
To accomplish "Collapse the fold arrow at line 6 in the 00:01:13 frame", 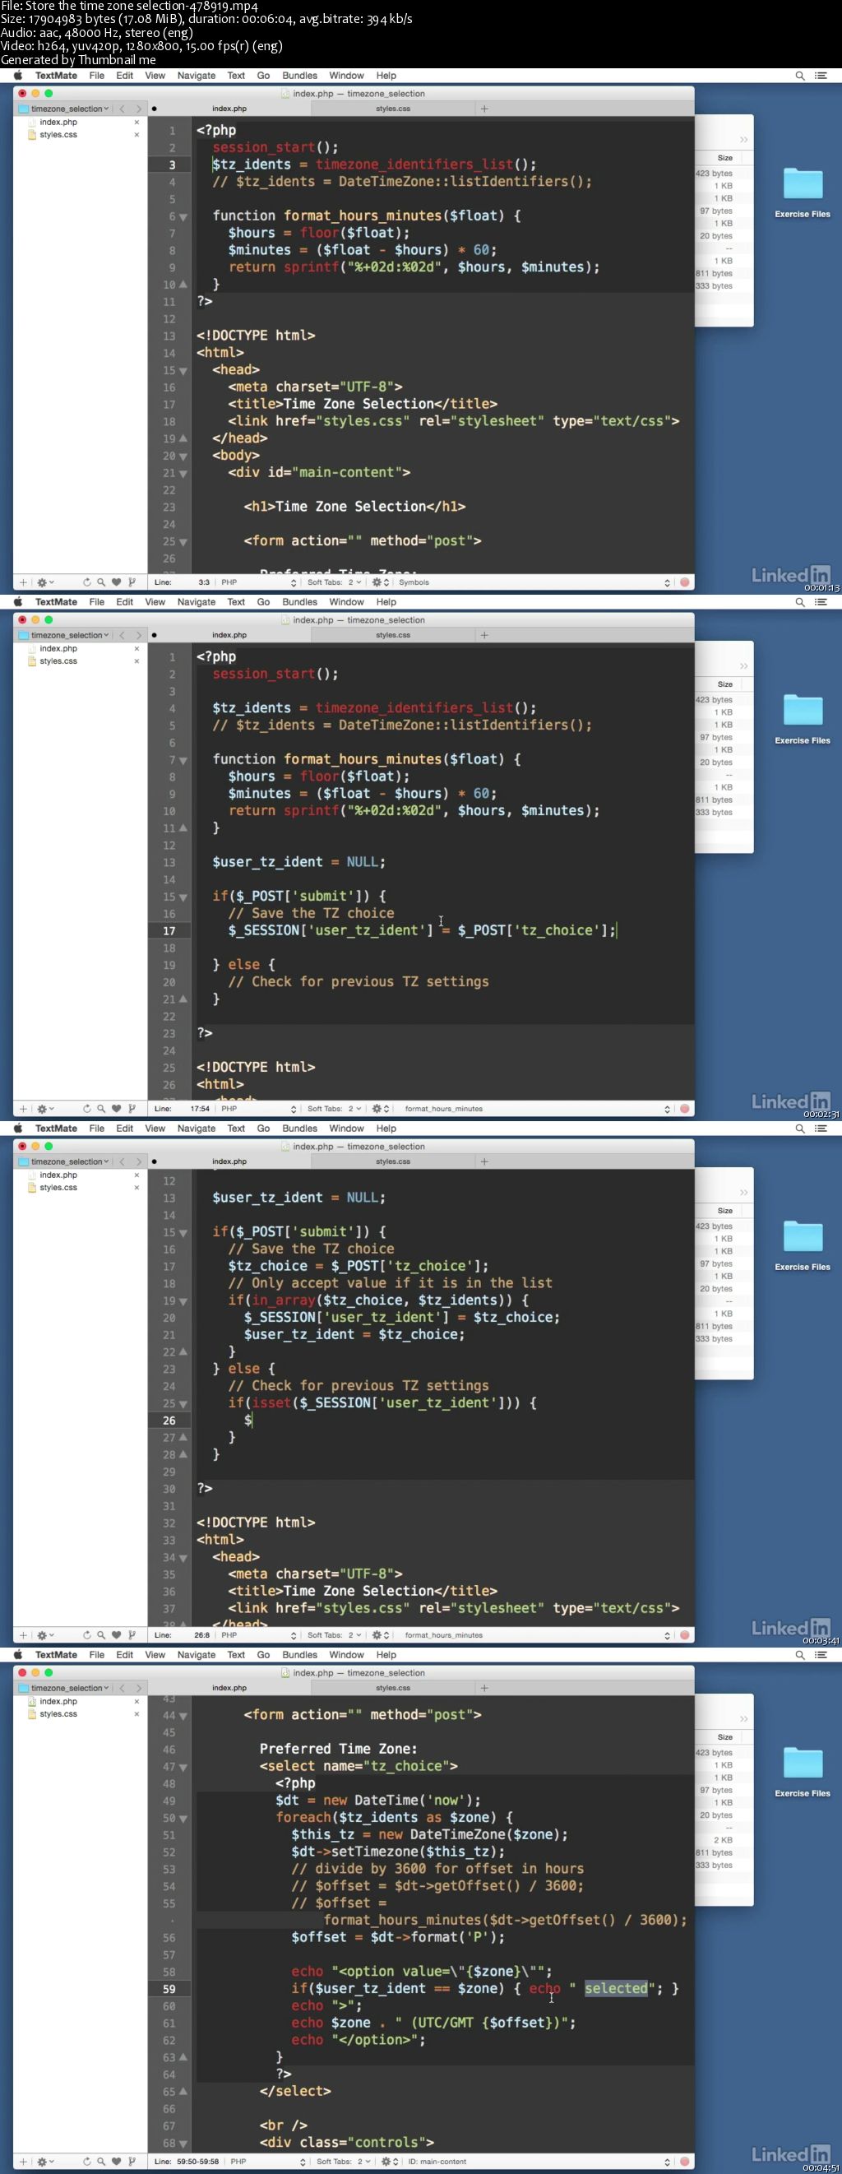I will [x=183, y=217].
